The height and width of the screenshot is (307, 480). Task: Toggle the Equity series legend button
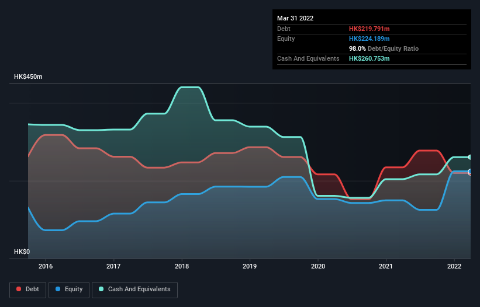click(69, 289)
